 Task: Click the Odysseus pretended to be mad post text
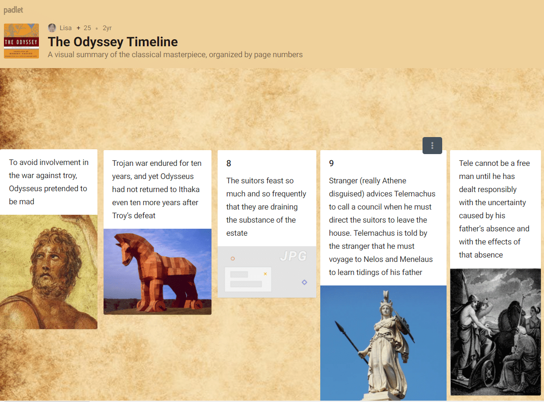[x=49, y=182]
